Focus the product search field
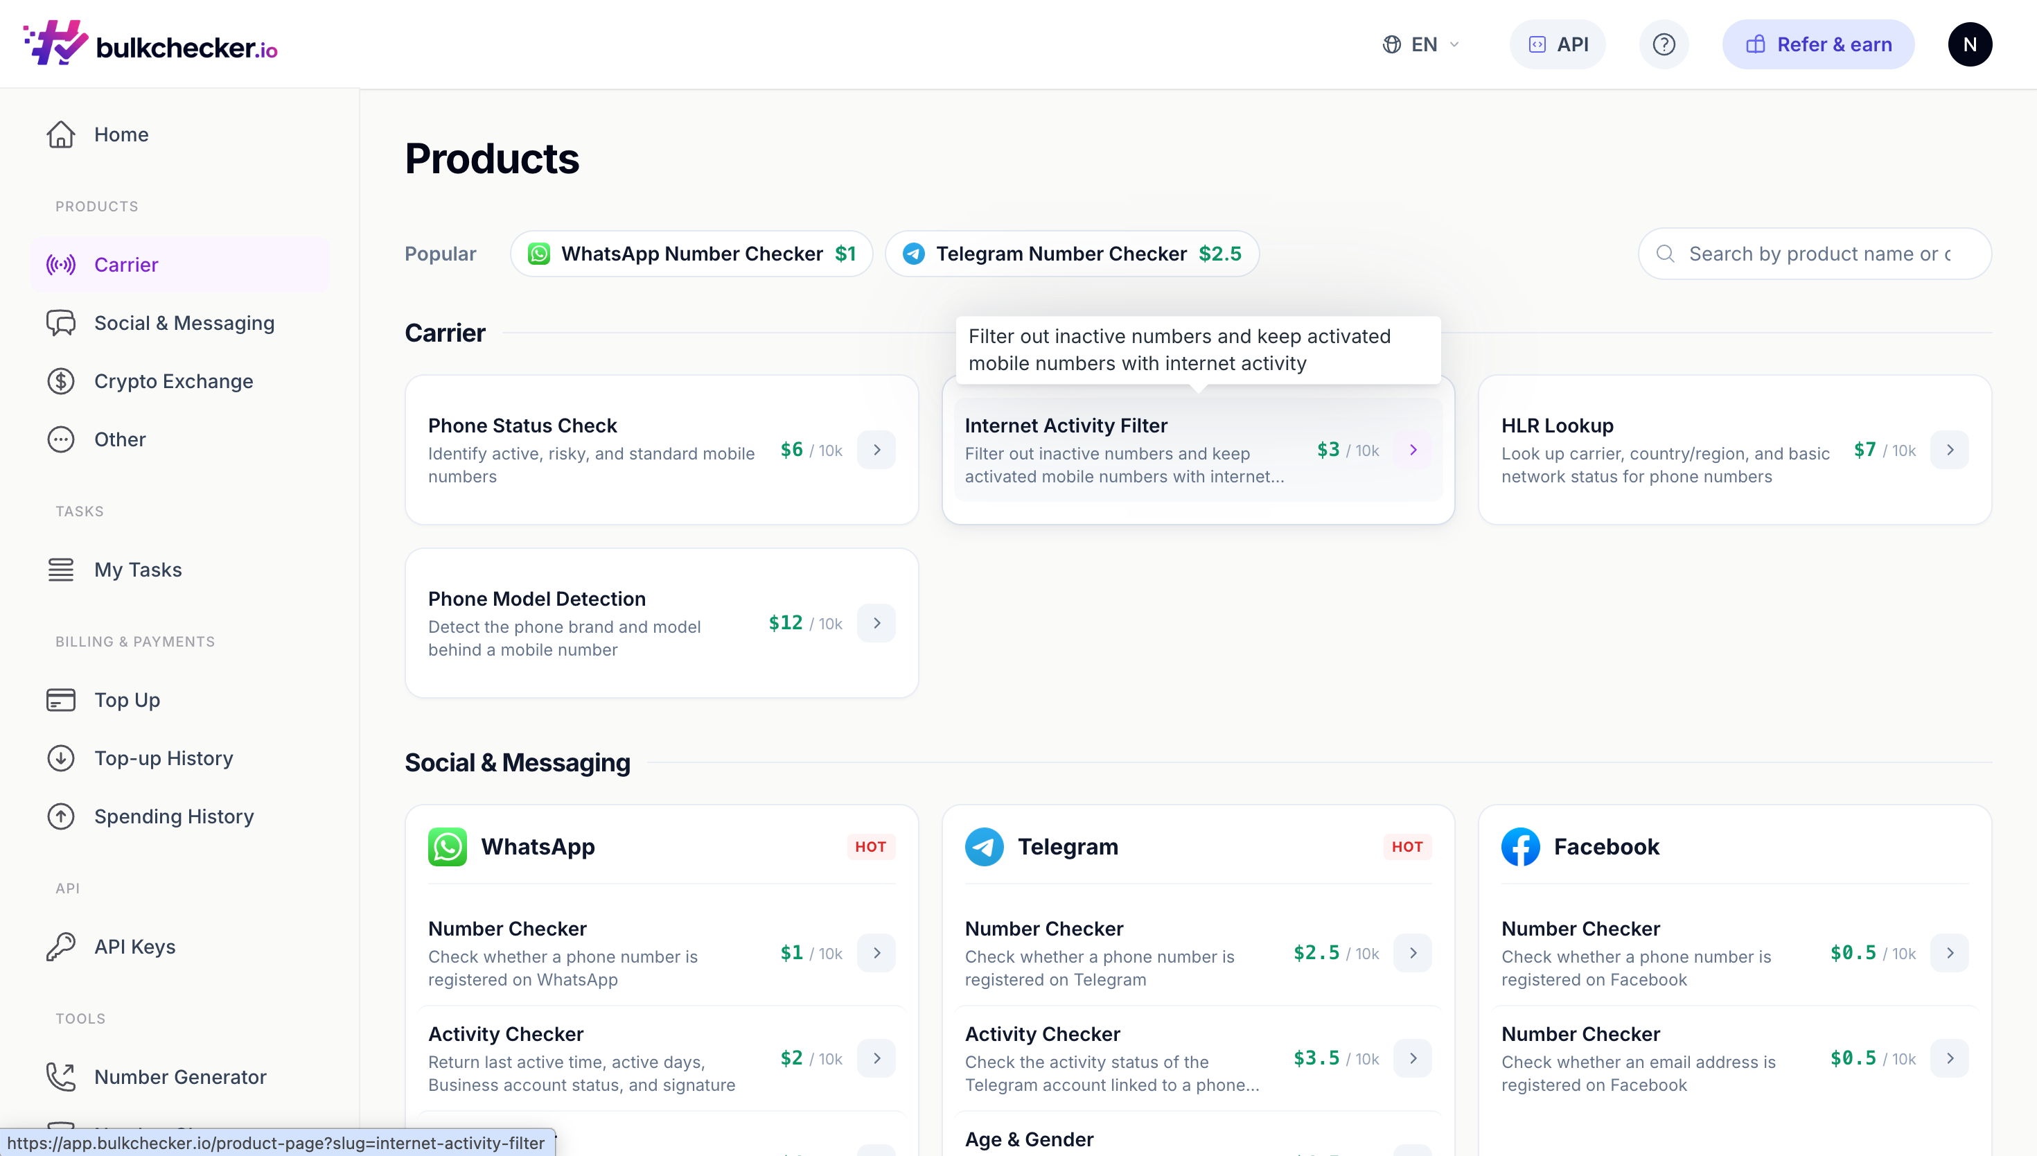This screenshot has width=2037, height=1156. pyautogui.click(x=1815, y=253)
